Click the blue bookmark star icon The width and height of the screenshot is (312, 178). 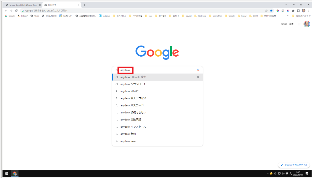tap(271, 11)
